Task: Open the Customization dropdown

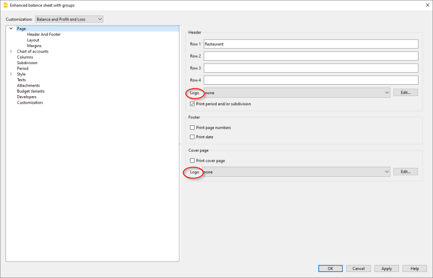Action: 69,19
